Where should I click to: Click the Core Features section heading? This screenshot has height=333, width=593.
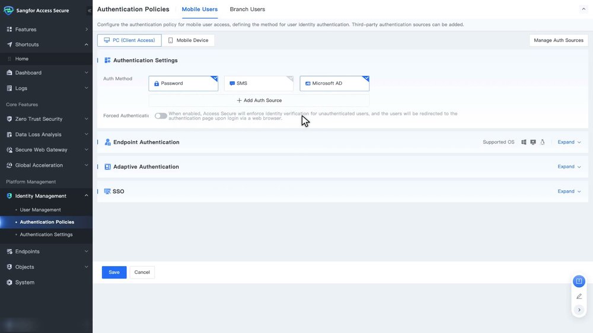click(22, 104)
